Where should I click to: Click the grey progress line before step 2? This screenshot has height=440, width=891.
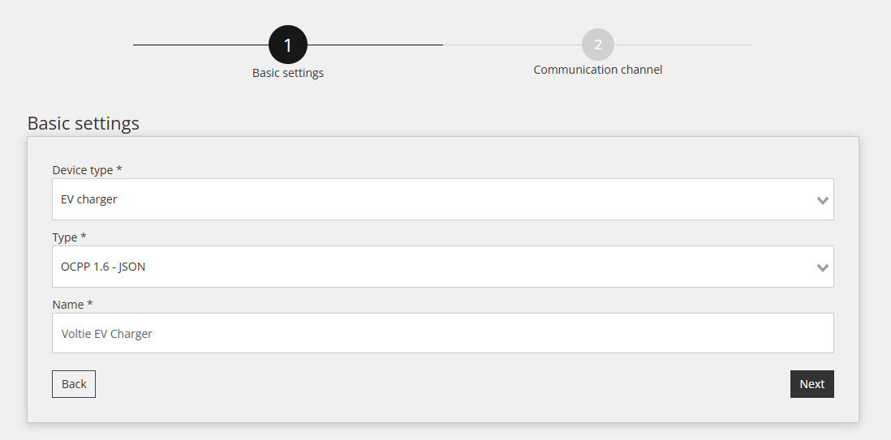click(x=512, y=45)
